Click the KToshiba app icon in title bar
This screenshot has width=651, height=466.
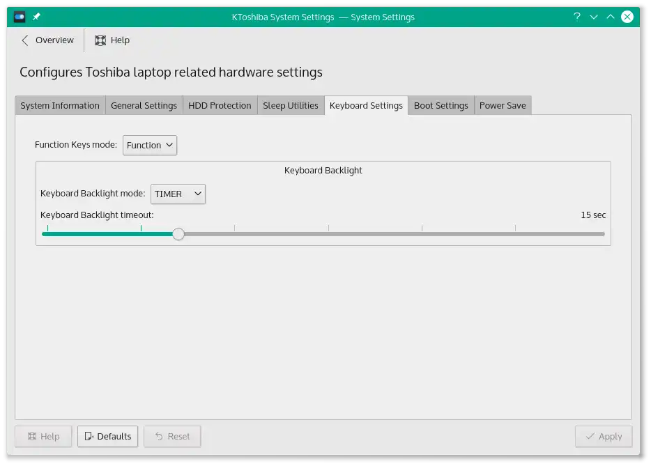[20, 17]
